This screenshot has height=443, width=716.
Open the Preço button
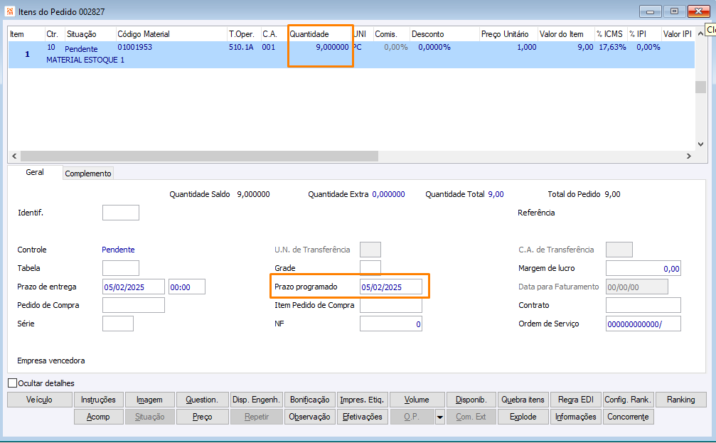[202, 417]
